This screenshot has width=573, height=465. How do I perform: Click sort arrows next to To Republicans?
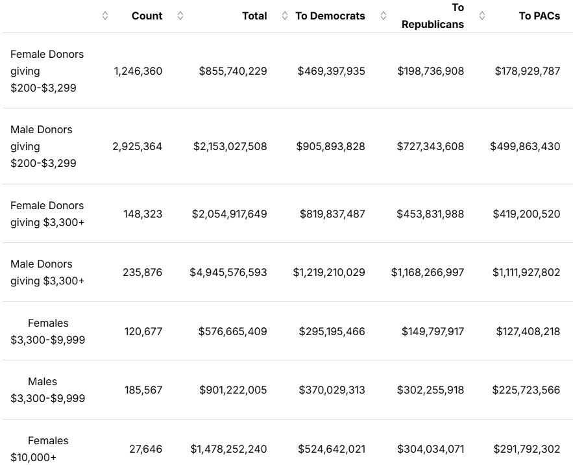click(x=384, y=16)
